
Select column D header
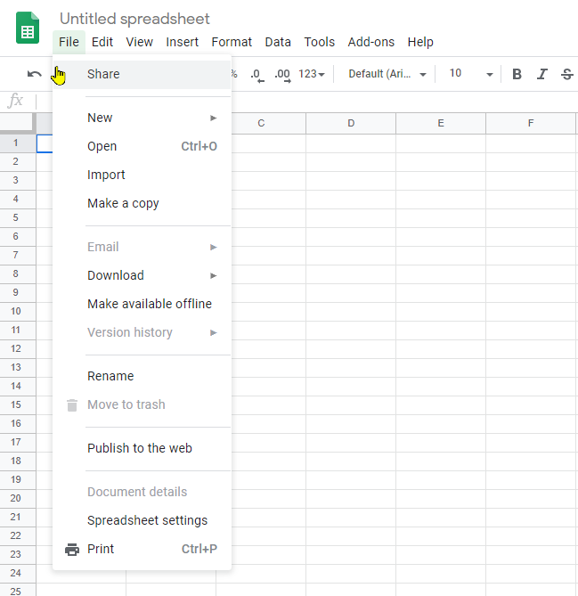[x=351, y=123]
